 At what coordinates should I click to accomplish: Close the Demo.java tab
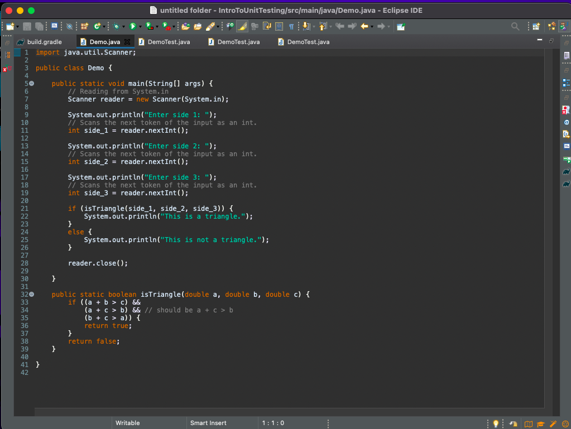127,42
